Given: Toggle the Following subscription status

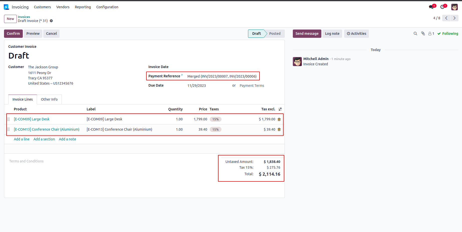Looking at the screenshot, I should [x=448, y=34].
